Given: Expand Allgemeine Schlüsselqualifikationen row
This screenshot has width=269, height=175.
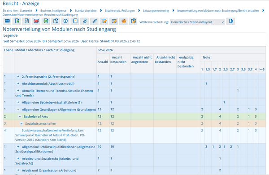Looking at the screenshot, I should tap(18, 147).
